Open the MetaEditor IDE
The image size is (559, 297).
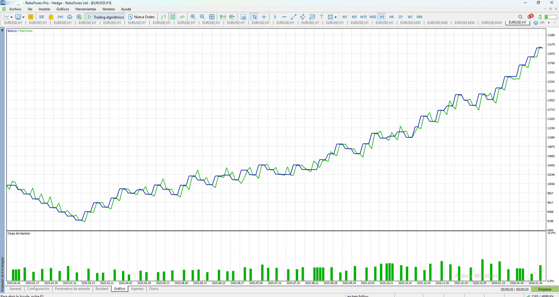pyautogui.click(x=41, y=17)
